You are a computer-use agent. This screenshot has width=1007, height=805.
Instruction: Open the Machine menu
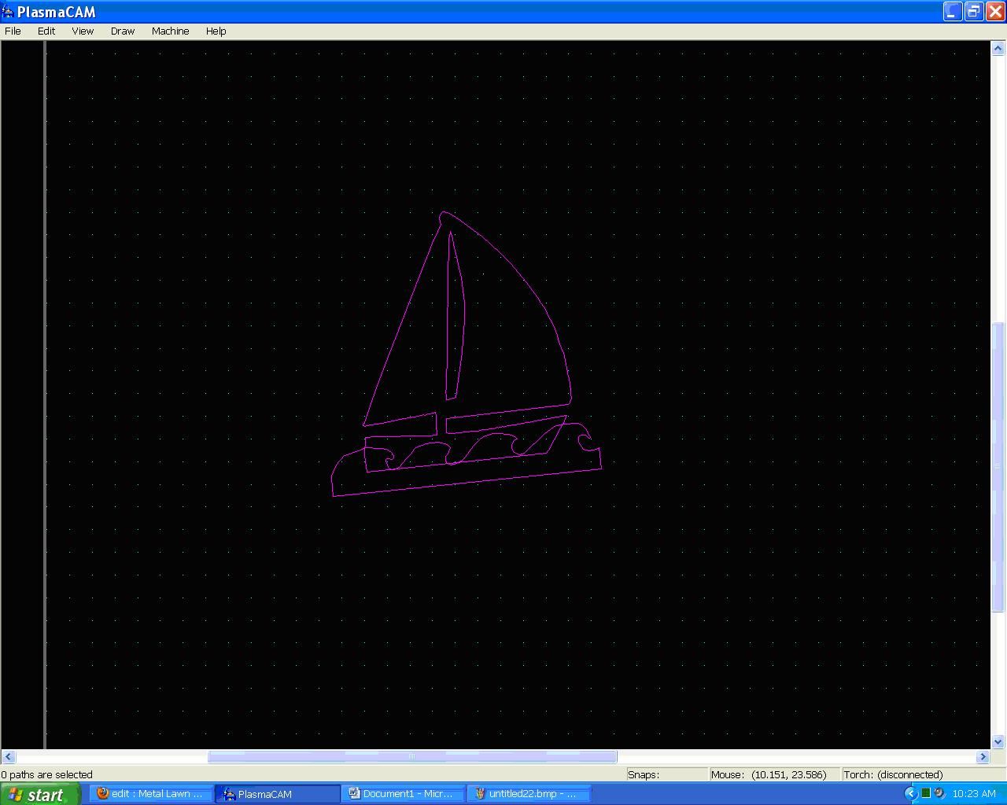(x=170, y=31)
